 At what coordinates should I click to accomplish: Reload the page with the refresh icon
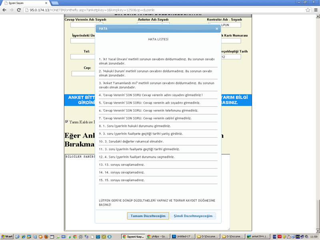coord(19,10)
